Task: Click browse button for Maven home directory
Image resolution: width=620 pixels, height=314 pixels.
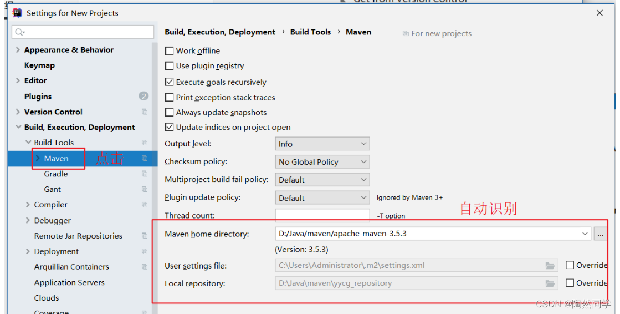Action: tap(600, 234)
